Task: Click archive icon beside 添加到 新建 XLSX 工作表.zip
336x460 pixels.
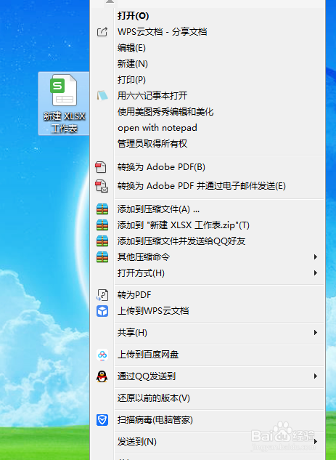Action: 102,225
